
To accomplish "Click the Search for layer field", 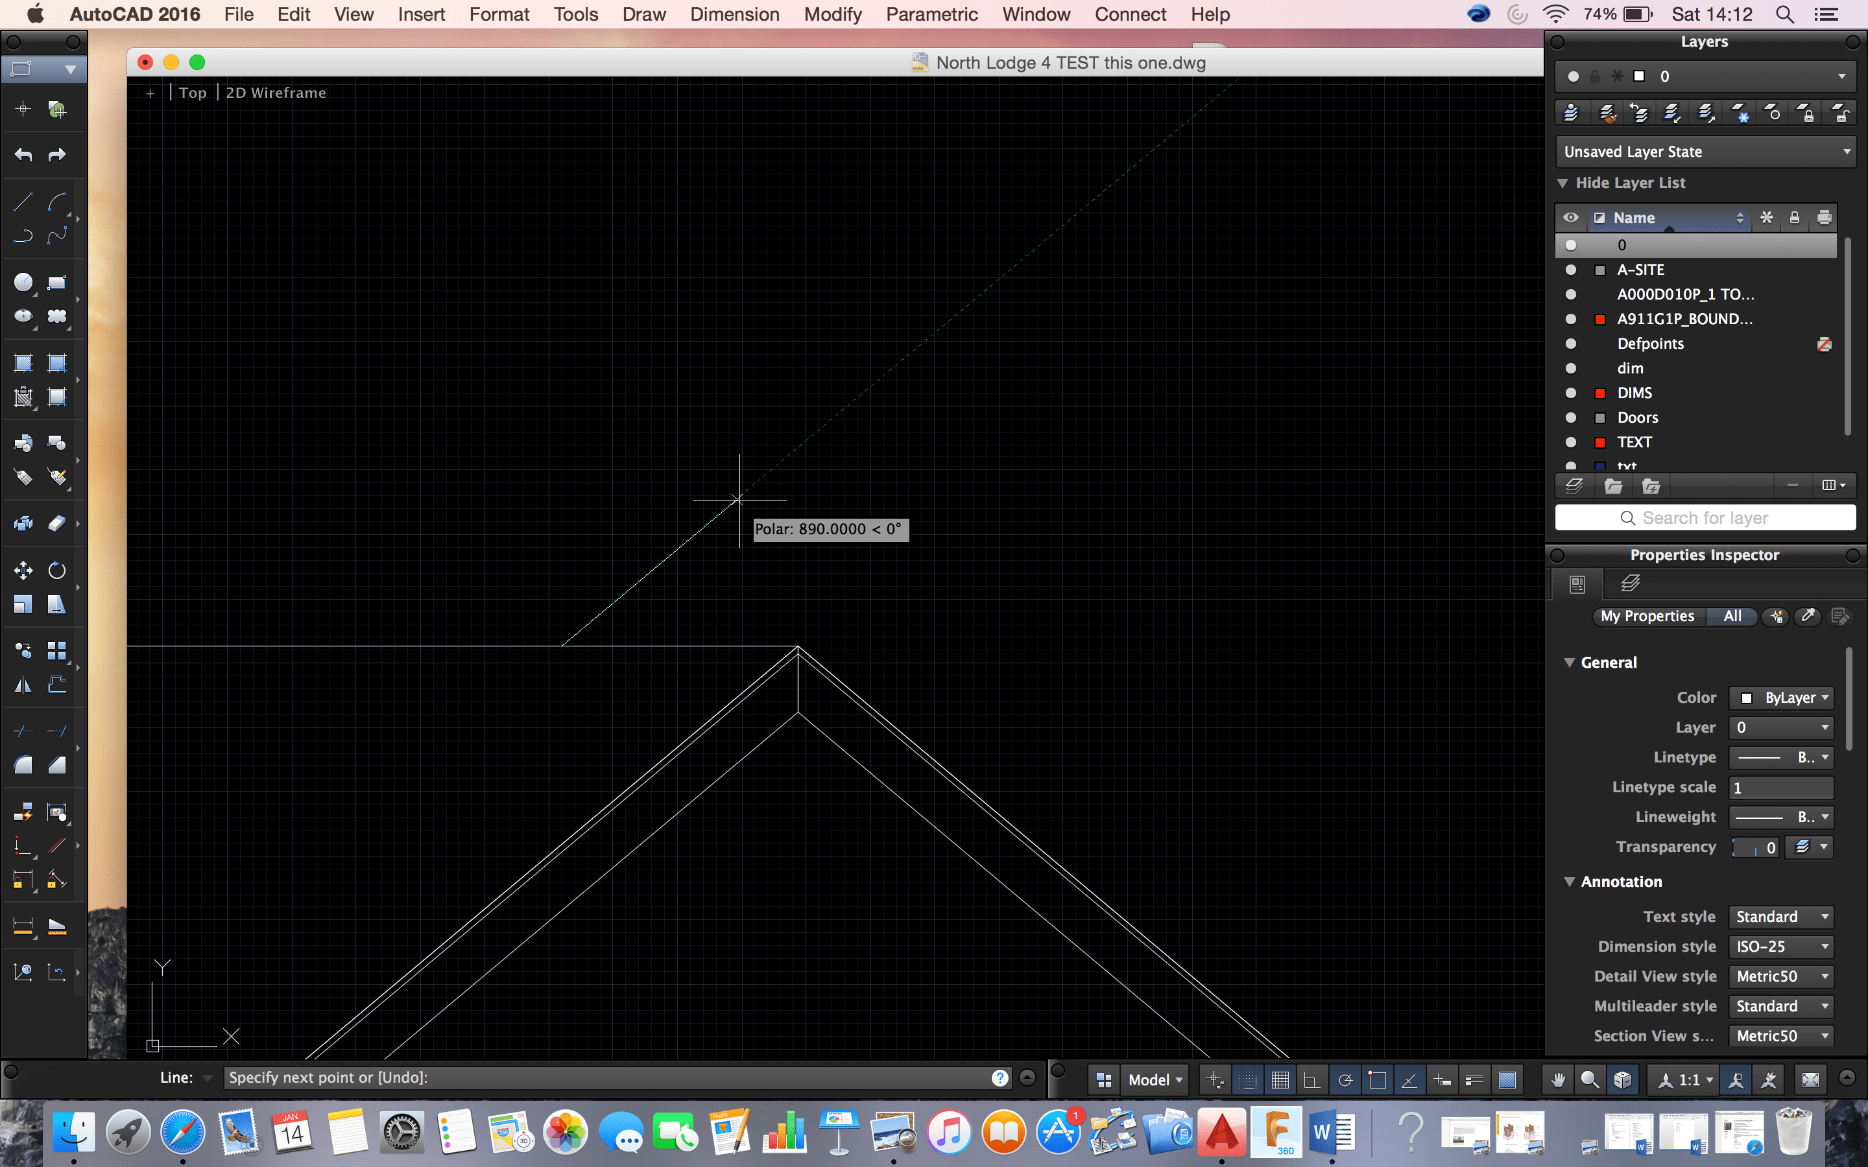I will [1705, 517].
